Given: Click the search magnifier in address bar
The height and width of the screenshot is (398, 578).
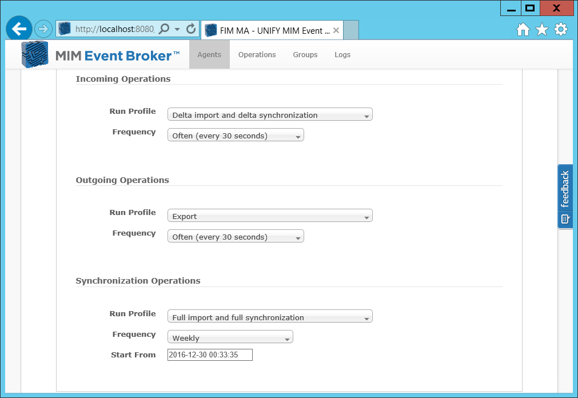Looking at the screenshot, I should click(x=164, y=29).
